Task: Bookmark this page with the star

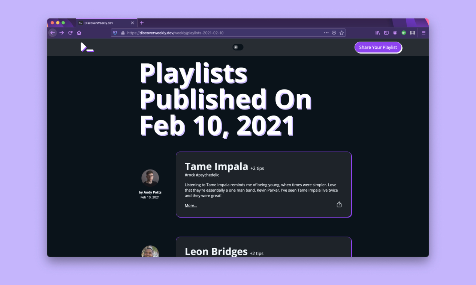Action: tap(341, 33)
